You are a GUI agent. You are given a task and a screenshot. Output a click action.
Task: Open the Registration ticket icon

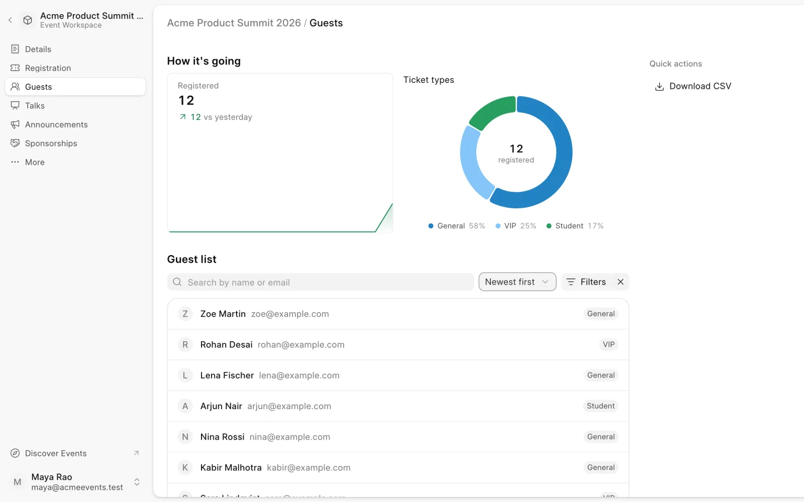click(x=15, y=68)
